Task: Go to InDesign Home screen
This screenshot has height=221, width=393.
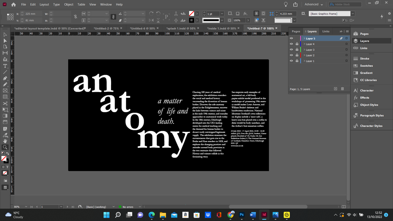Action: click(14, 5)
